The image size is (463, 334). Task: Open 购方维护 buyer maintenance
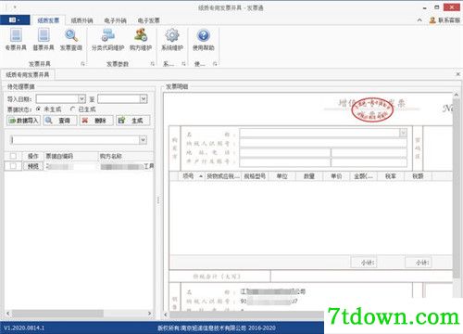(x=141, y=40)
